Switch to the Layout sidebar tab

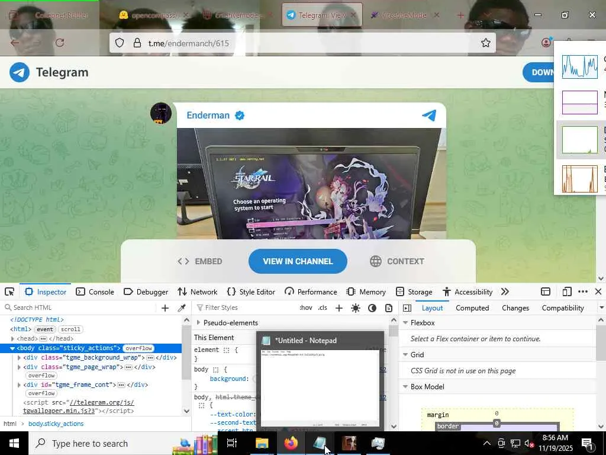click(432, 308)
